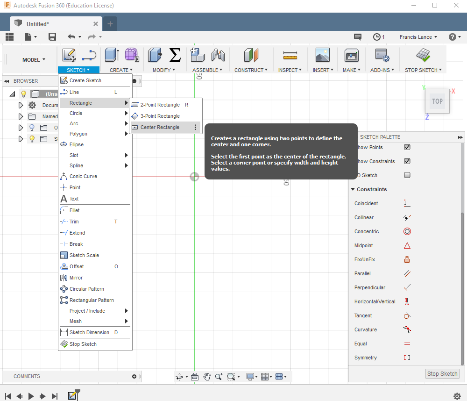Select Trim in the Sketch menu
467x401 pixels.
(x=95, y=222)
